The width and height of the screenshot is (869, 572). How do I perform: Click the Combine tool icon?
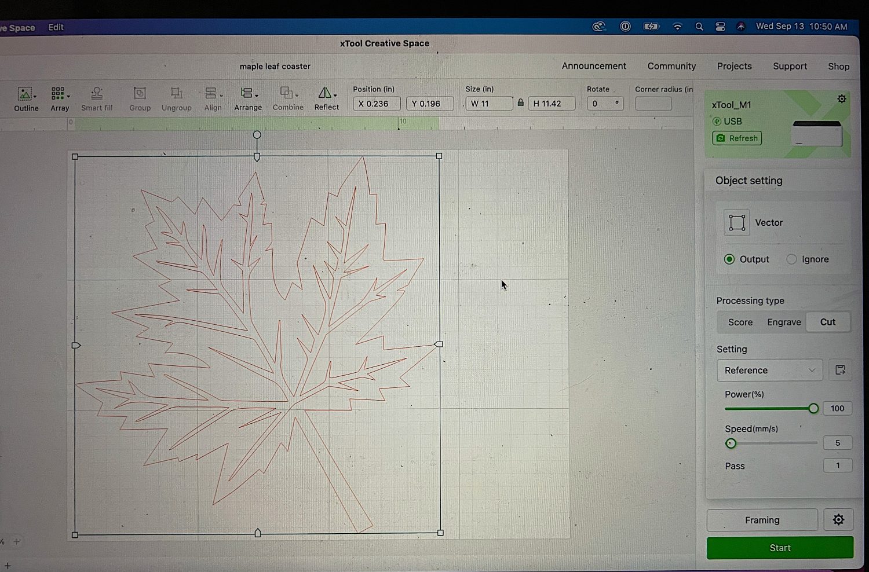point(287,94)
